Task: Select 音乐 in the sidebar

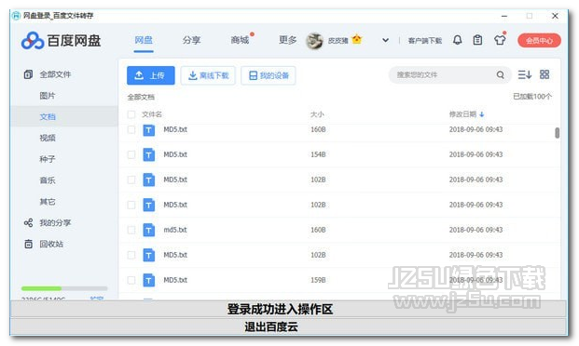Action: click(48, 180)
